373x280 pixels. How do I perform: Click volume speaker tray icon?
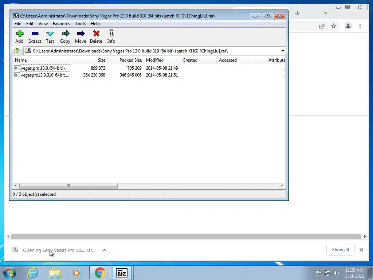pyautogui.click(x=336, y=273)
